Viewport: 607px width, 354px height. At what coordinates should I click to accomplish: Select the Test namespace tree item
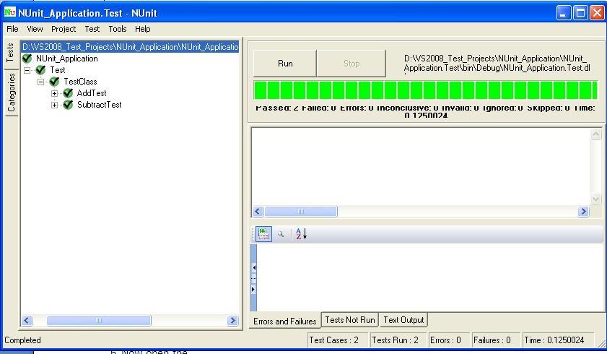point(57,70)
